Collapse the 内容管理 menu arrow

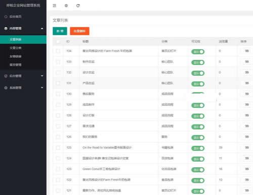tap(42, 28)
